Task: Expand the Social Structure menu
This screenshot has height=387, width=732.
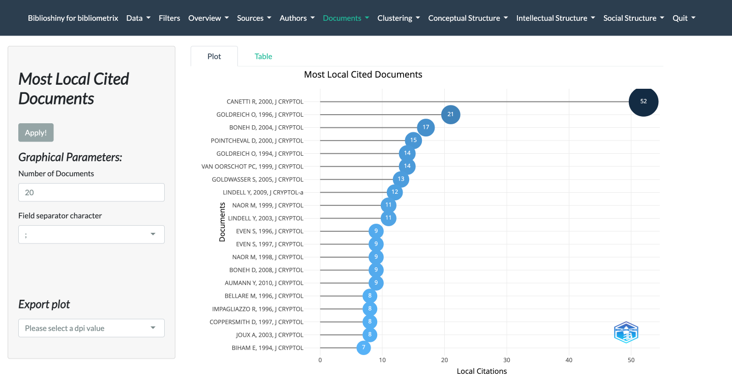Action: (x=634, y=18)
